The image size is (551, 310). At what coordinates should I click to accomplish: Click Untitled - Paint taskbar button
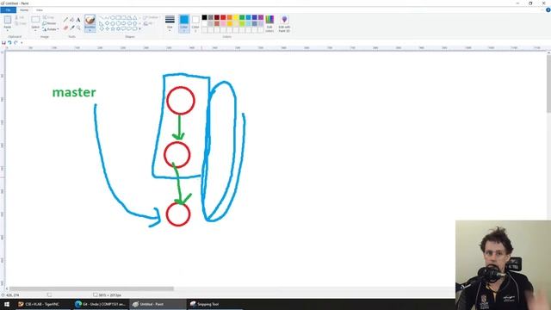(x=158, y=304)
